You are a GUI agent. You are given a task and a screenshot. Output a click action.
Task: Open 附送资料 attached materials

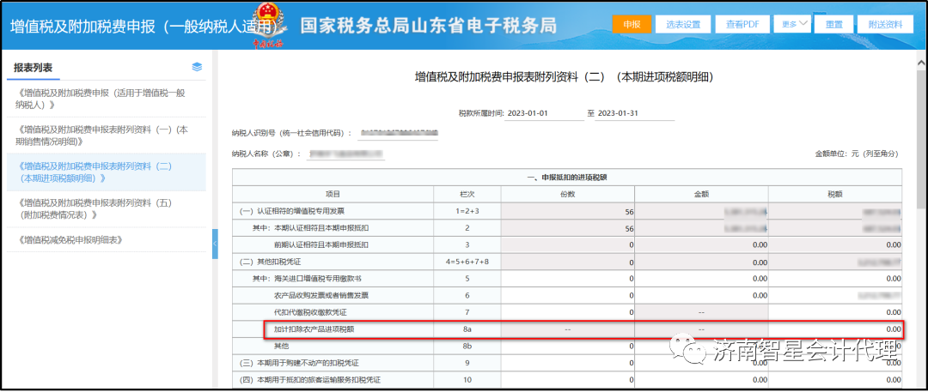(885, 24)
